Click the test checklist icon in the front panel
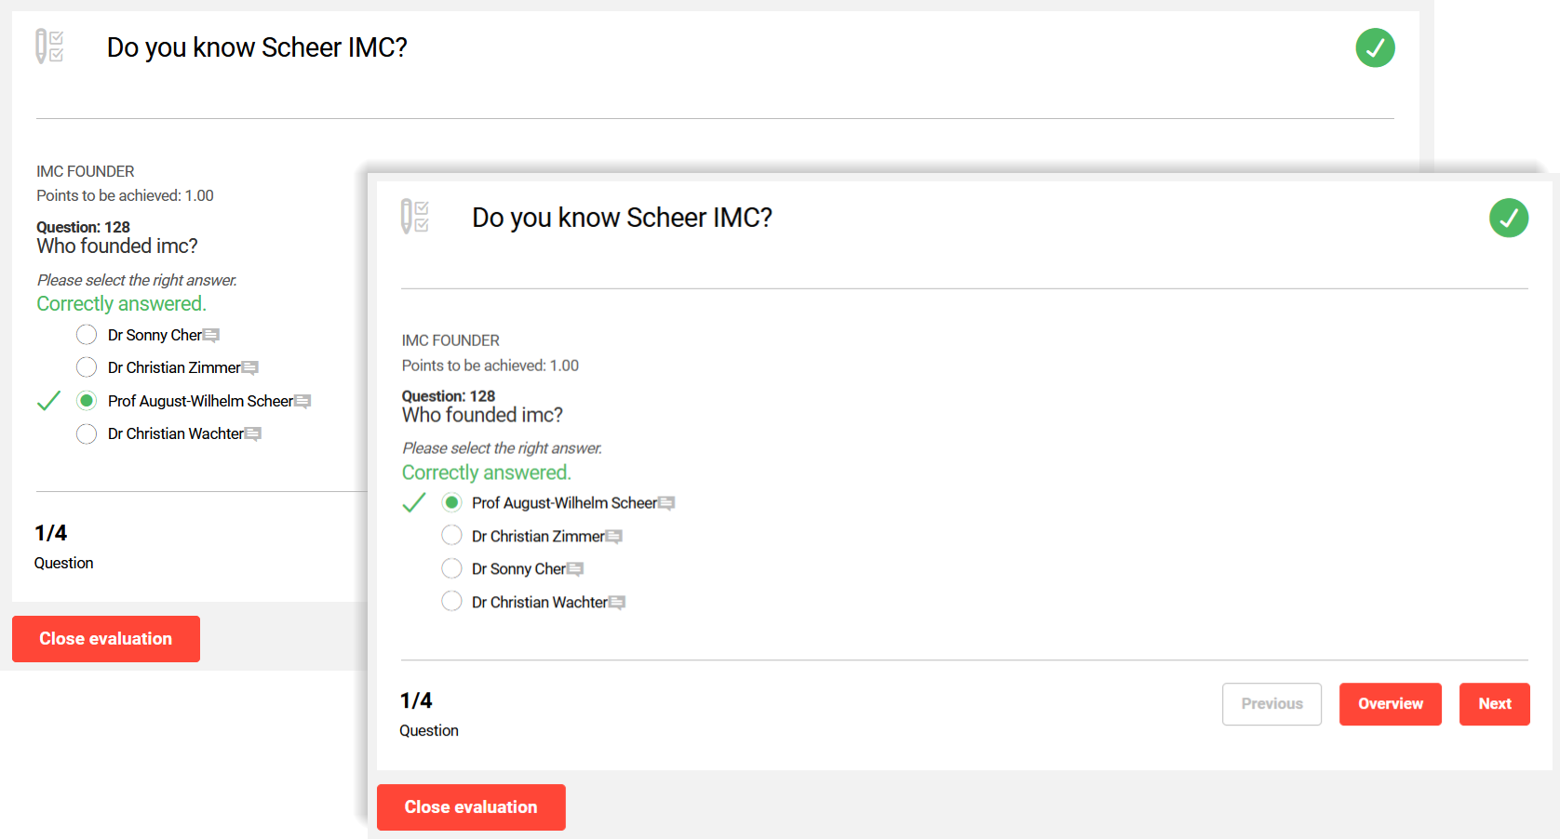Image resolution: width=1560 pixels, height=839 pixels. [414, 217]
